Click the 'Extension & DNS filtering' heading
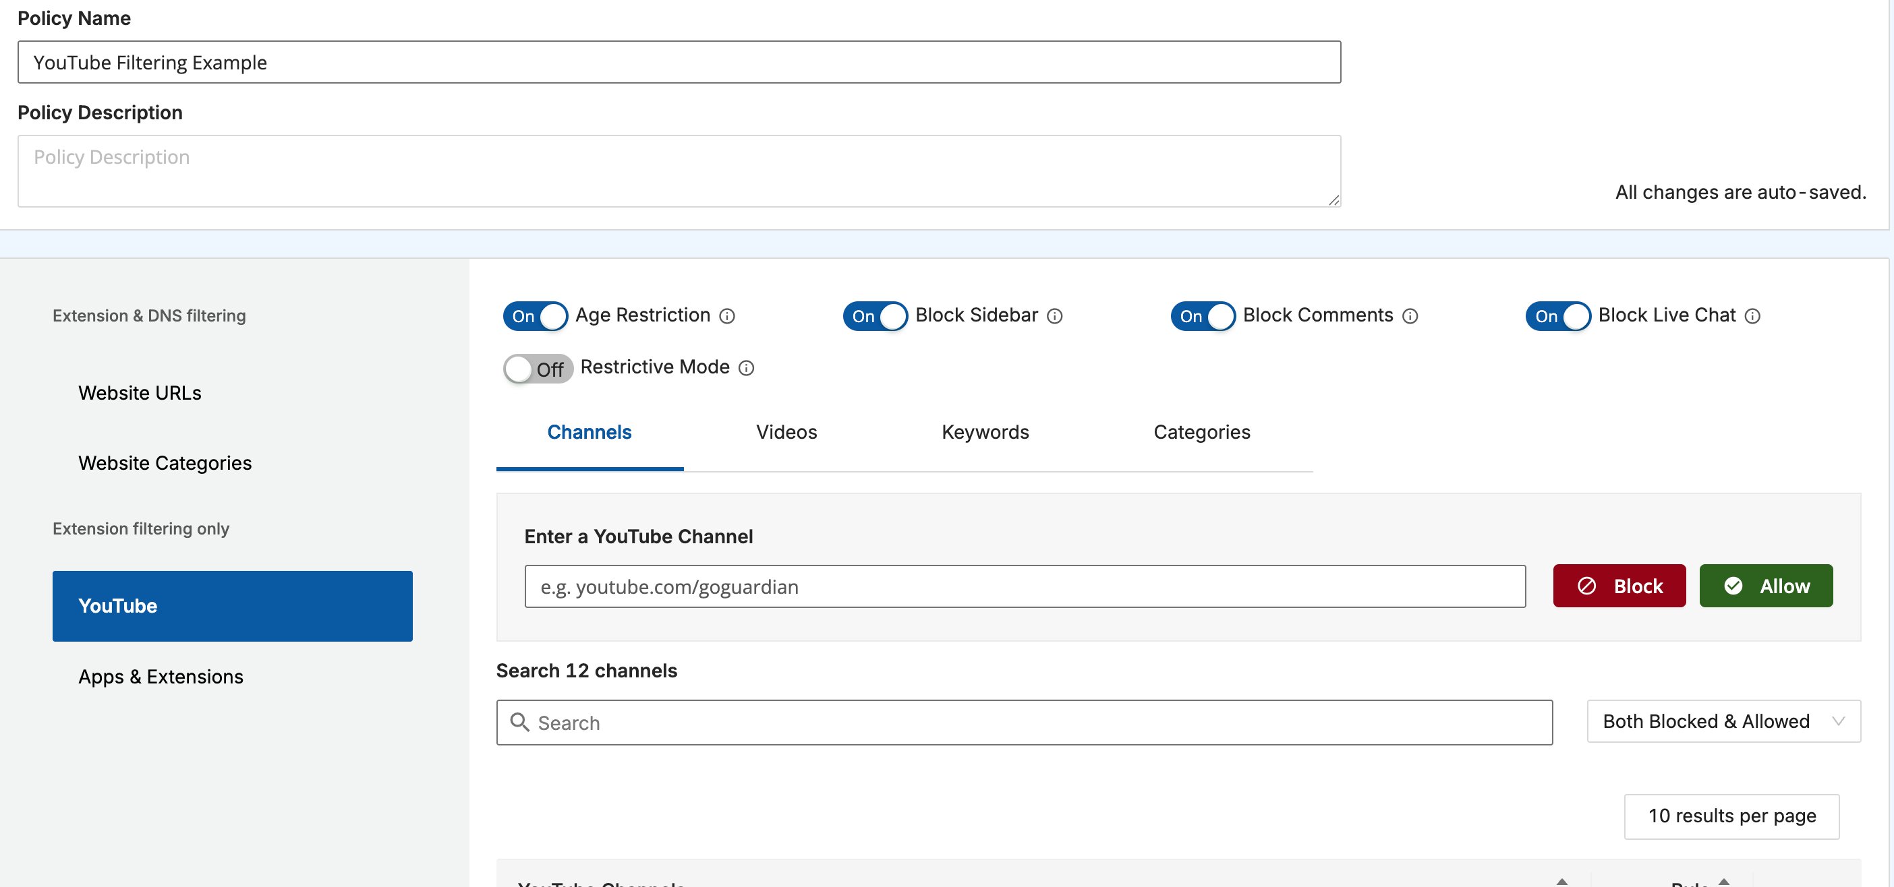The height and width of the screenshot is (887, 1894). [149, 316]
